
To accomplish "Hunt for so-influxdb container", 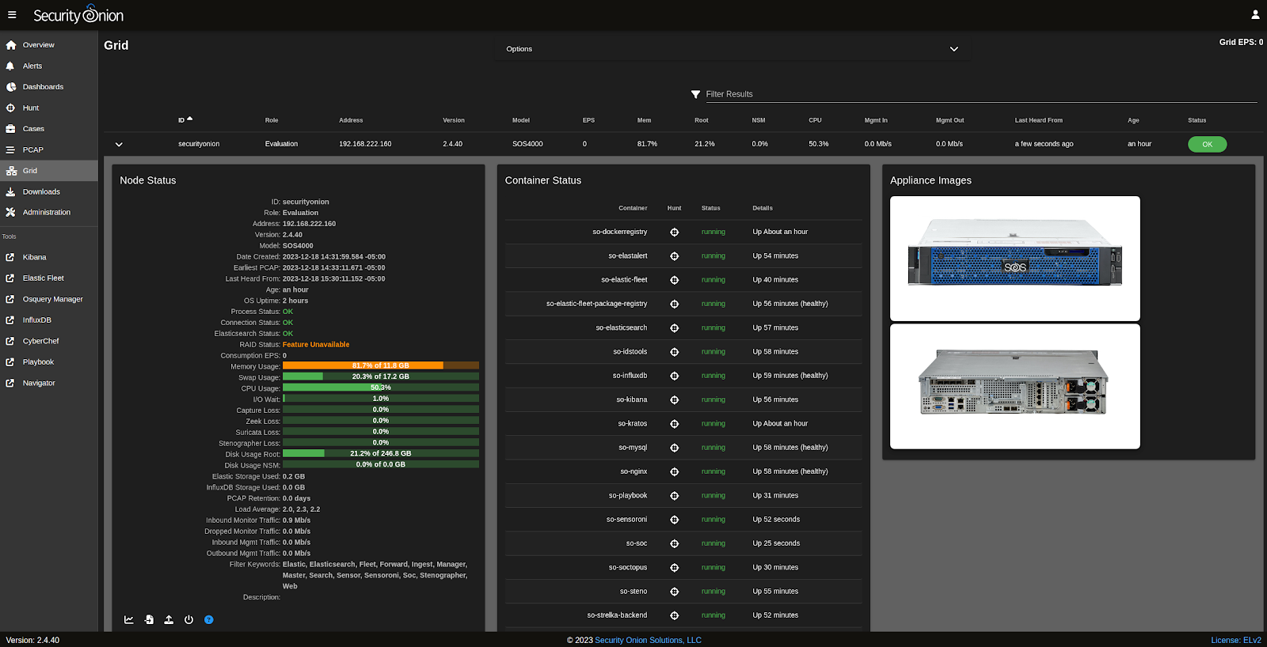I will coord(675,376).
